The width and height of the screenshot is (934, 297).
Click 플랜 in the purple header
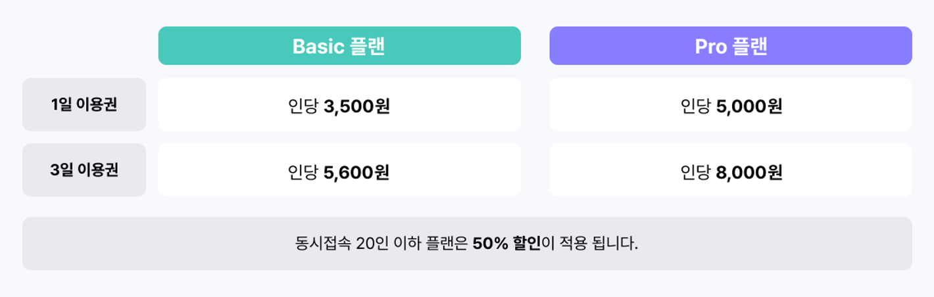point(750,46)
